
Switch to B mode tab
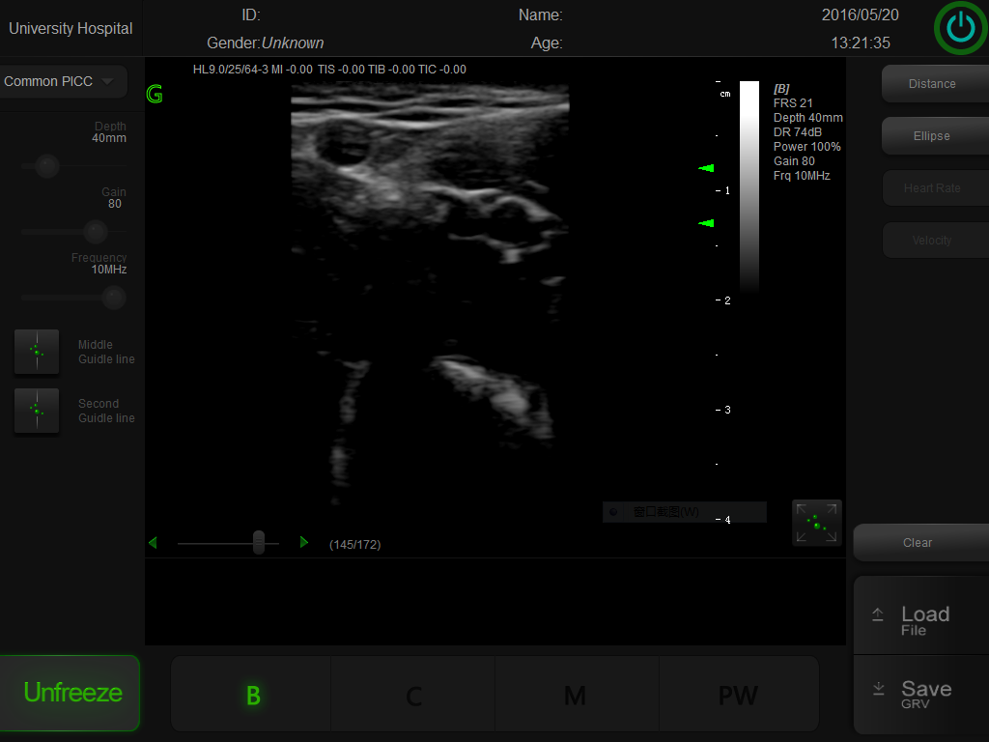click(x=252, y=695)
